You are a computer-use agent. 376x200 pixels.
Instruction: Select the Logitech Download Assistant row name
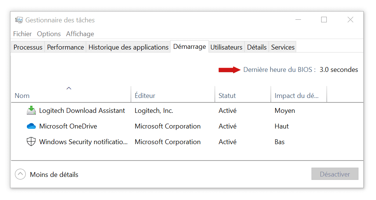tap(82, 110)
